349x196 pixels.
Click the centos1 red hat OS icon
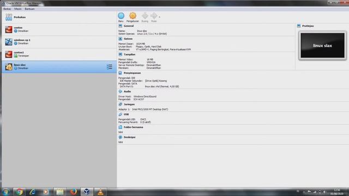click(x=9, y=54)
